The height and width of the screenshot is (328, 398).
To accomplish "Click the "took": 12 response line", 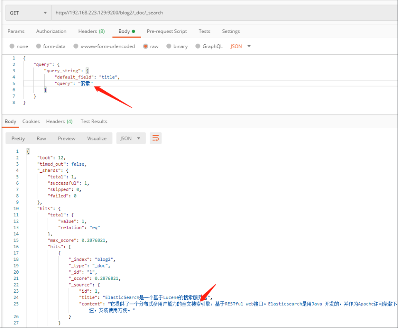I will (51, 158).
